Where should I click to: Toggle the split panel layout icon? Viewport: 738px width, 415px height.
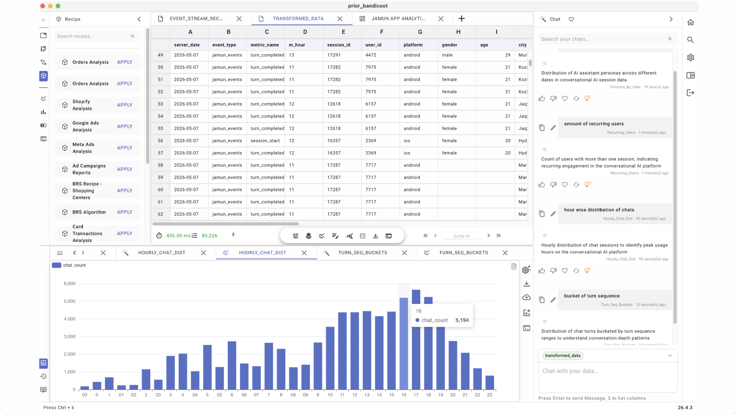coord(690,75)
